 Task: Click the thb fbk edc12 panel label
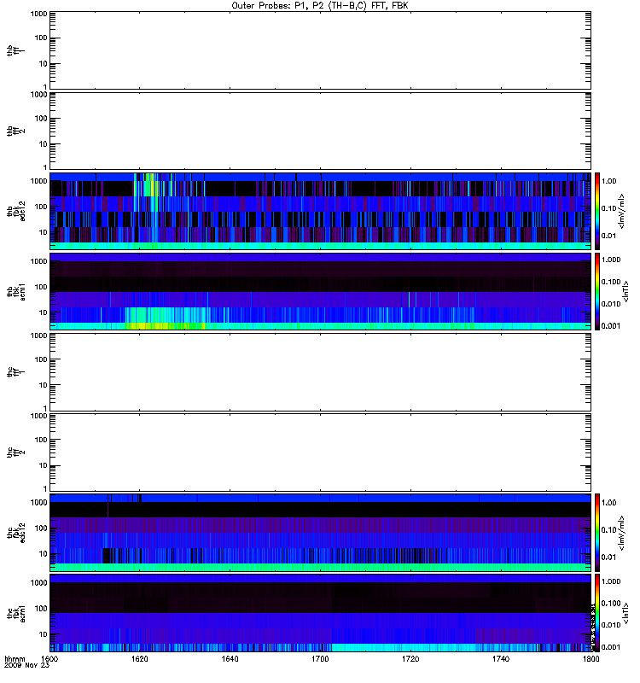(x=15, y=211)
